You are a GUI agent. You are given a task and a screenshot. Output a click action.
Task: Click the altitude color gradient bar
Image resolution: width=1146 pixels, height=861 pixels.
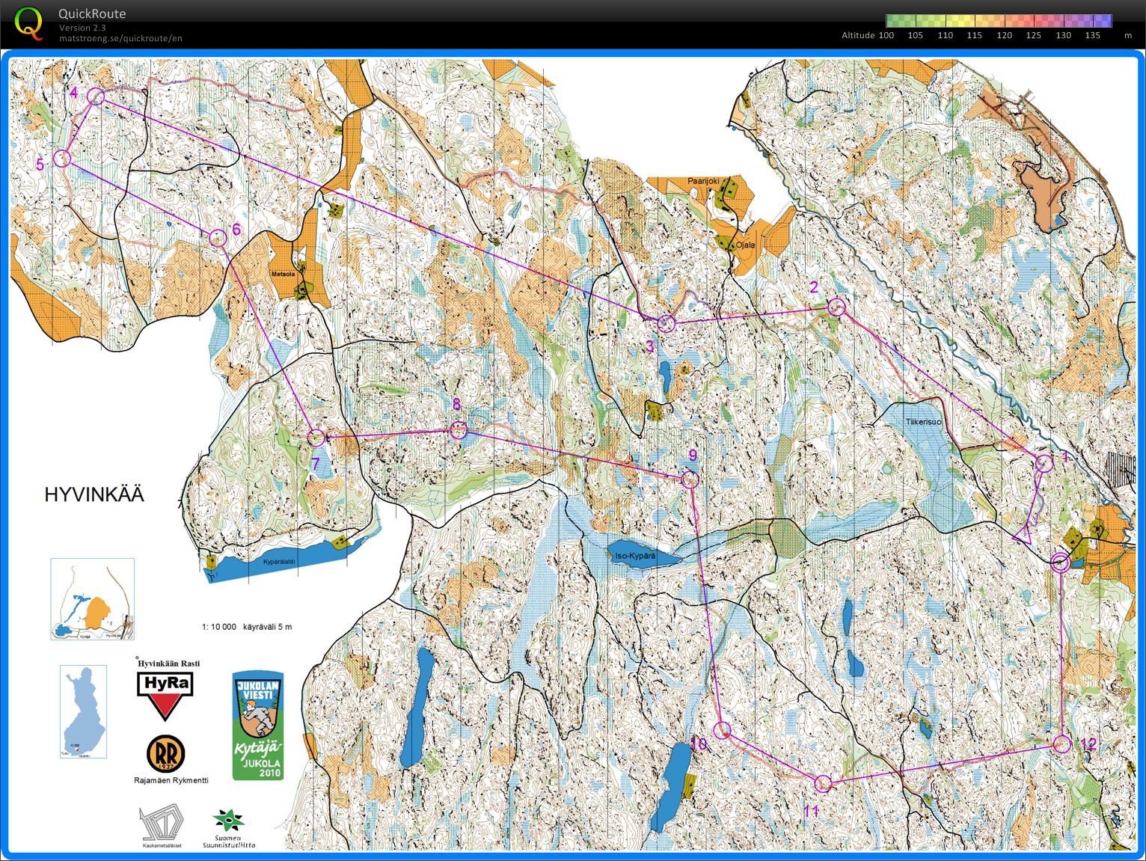point(999,21)
